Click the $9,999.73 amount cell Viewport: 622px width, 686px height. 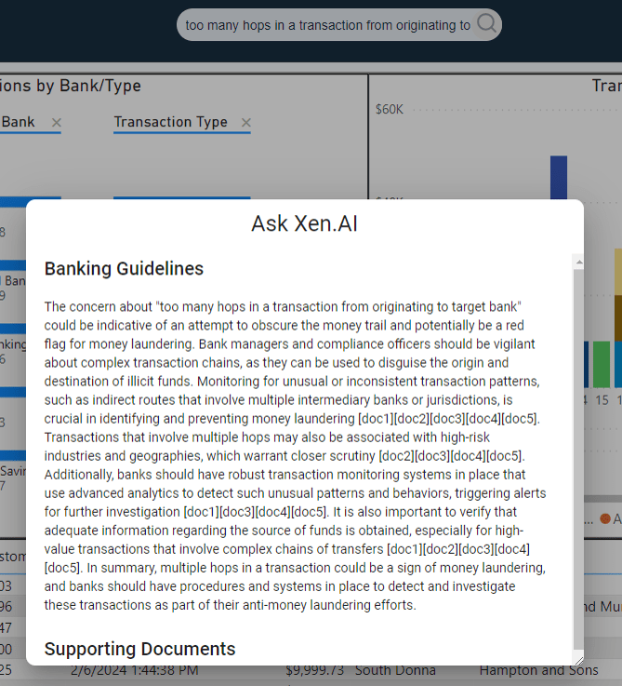click(314, 670)
